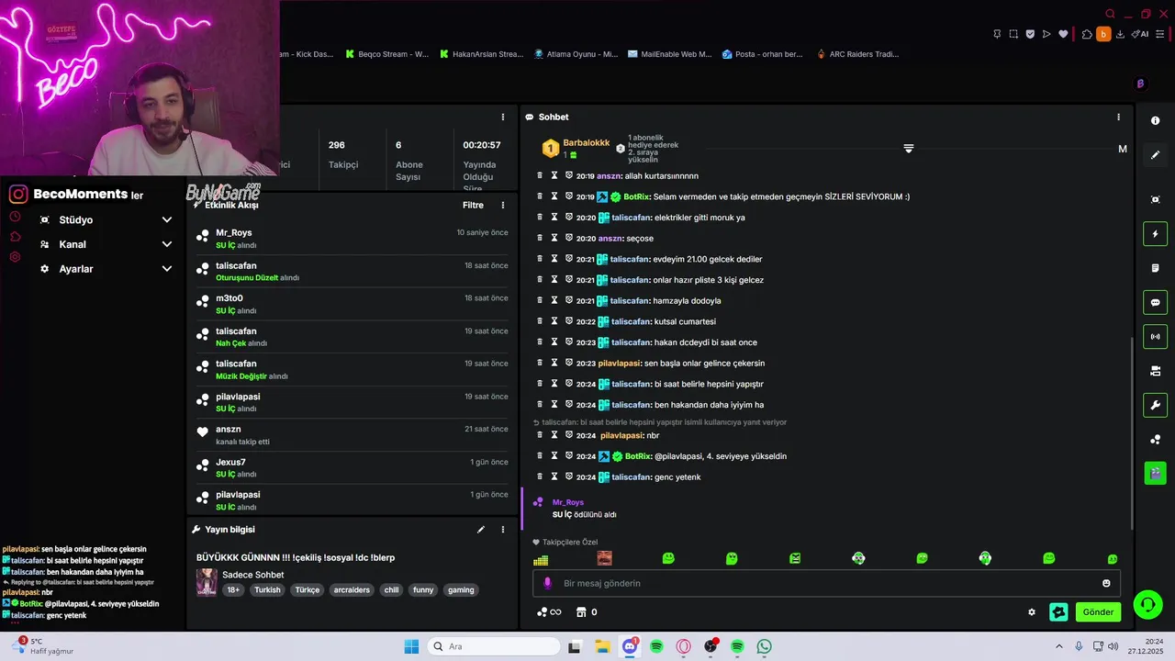Click the 18+ stream tag
1175x661 pixels.
(233, 590)
